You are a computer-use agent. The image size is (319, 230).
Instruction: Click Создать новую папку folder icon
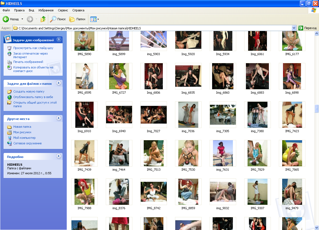9,92
